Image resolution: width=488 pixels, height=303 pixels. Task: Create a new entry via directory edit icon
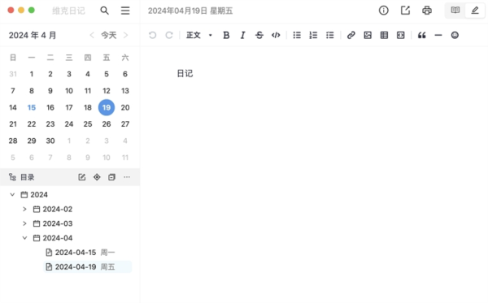click(82, 177)
